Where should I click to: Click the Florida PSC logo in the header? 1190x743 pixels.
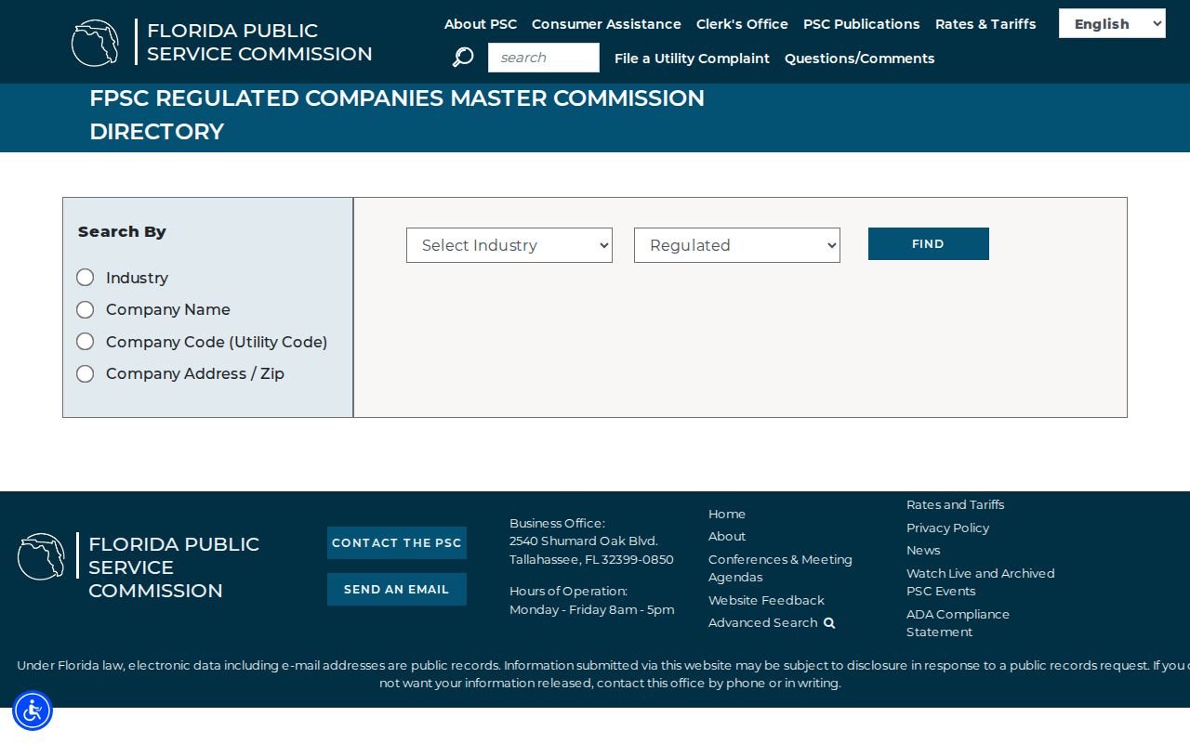pos(95,43)
